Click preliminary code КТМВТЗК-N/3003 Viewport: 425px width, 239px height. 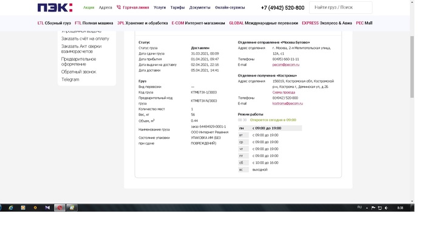pos(204,101)
